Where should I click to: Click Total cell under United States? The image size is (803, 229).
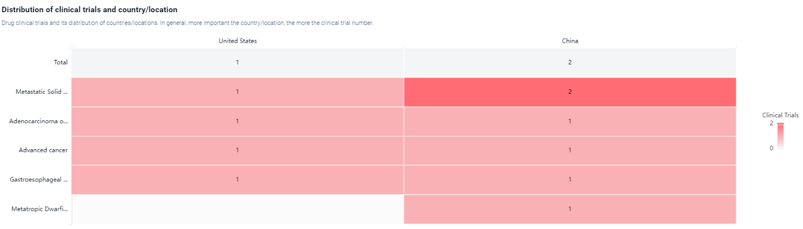[237, 63]
